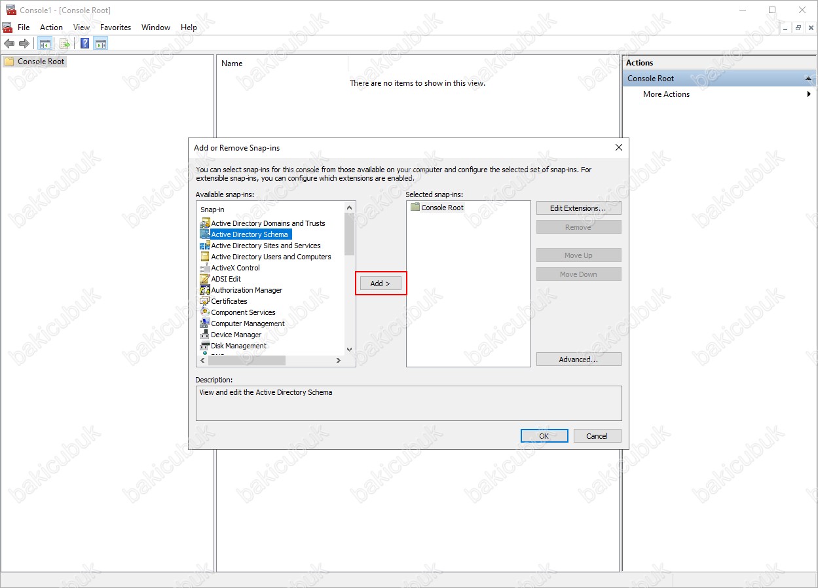
Task: Select the Disk Management snap-in icon
Action: [x=205, y=346]
